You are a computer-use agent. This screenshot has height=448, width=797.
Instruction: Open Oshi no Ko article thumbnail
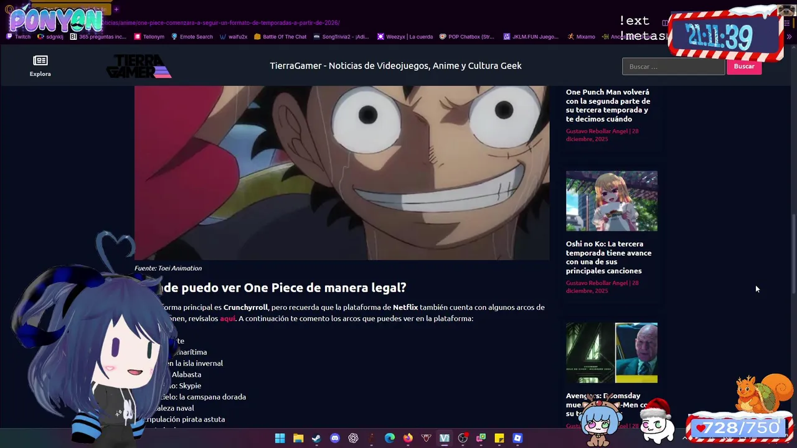coord(611,201)
